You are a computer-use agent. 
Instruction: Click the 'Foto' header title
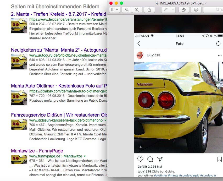180,43
